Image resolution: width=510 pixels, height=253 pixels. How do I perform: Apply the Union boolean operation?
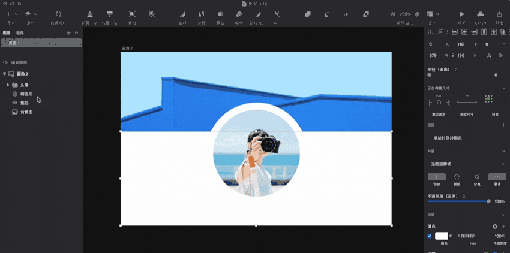tap(308, 14)
